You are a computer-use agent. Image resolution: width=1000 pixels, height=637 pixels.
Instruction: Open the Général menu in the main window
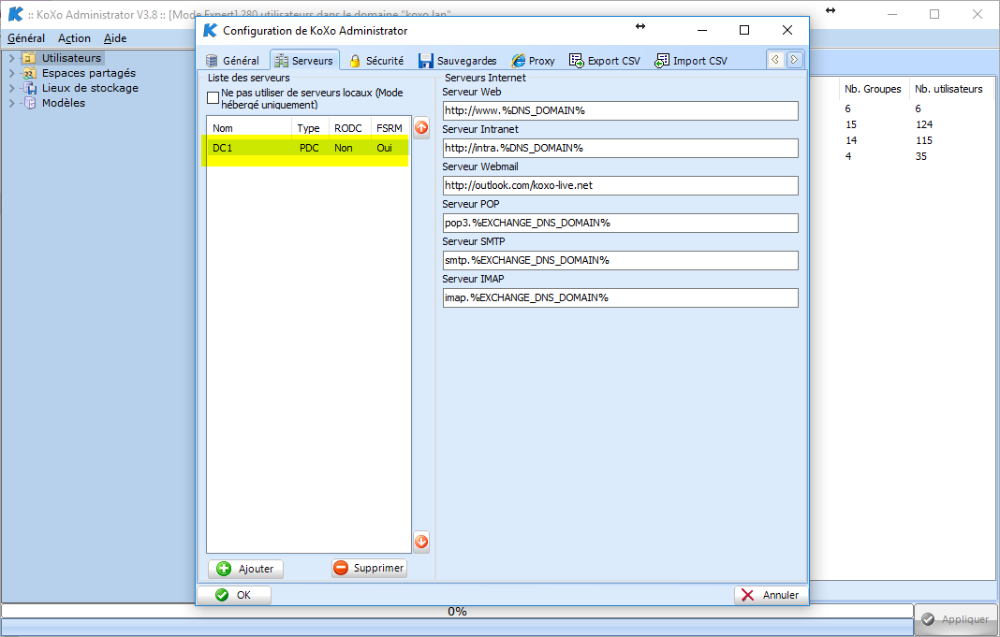(x=26, y=38)
